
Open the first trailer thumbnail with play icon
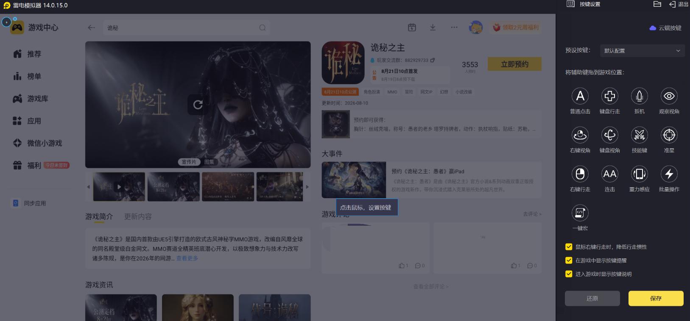tap(119, 187)
